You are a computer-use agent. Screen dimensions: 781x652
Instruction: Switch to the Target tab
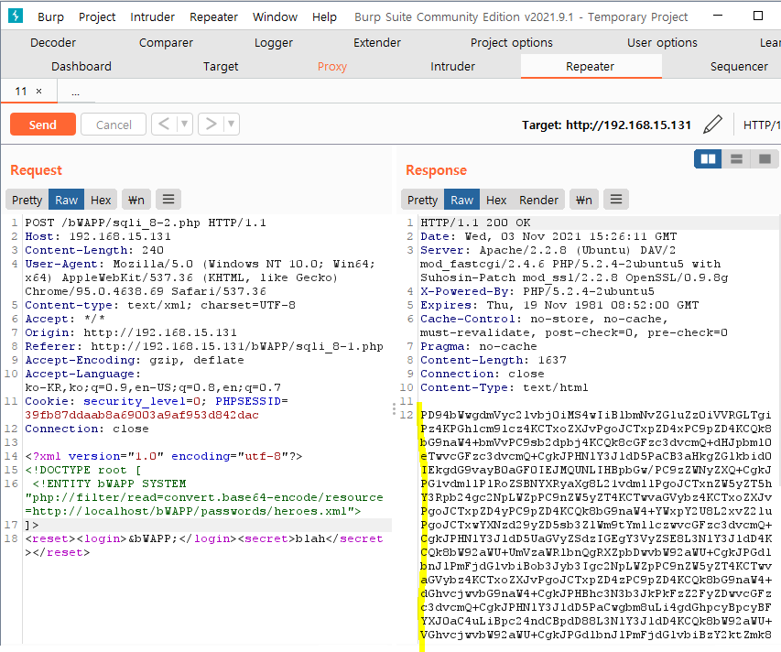pyautogui.click(x=221, y=66)
